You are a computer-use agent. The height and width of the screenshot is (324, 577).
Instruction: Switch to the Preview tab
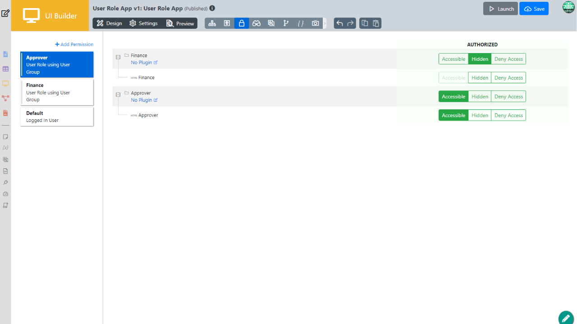(180, 23)
